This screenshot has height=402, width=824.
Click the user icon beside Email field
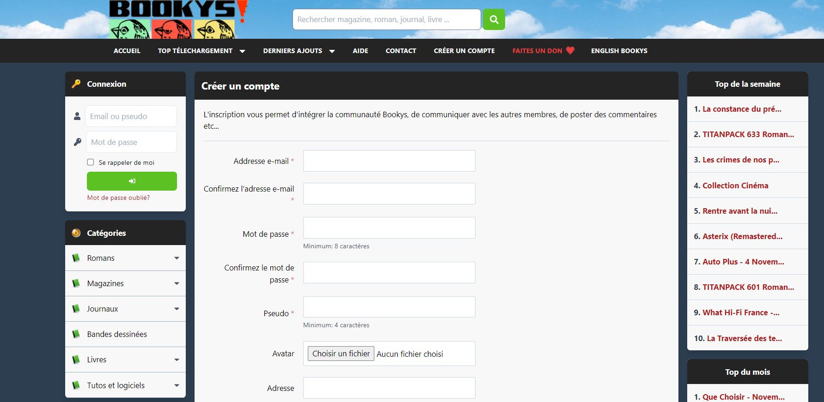(77, 116)
